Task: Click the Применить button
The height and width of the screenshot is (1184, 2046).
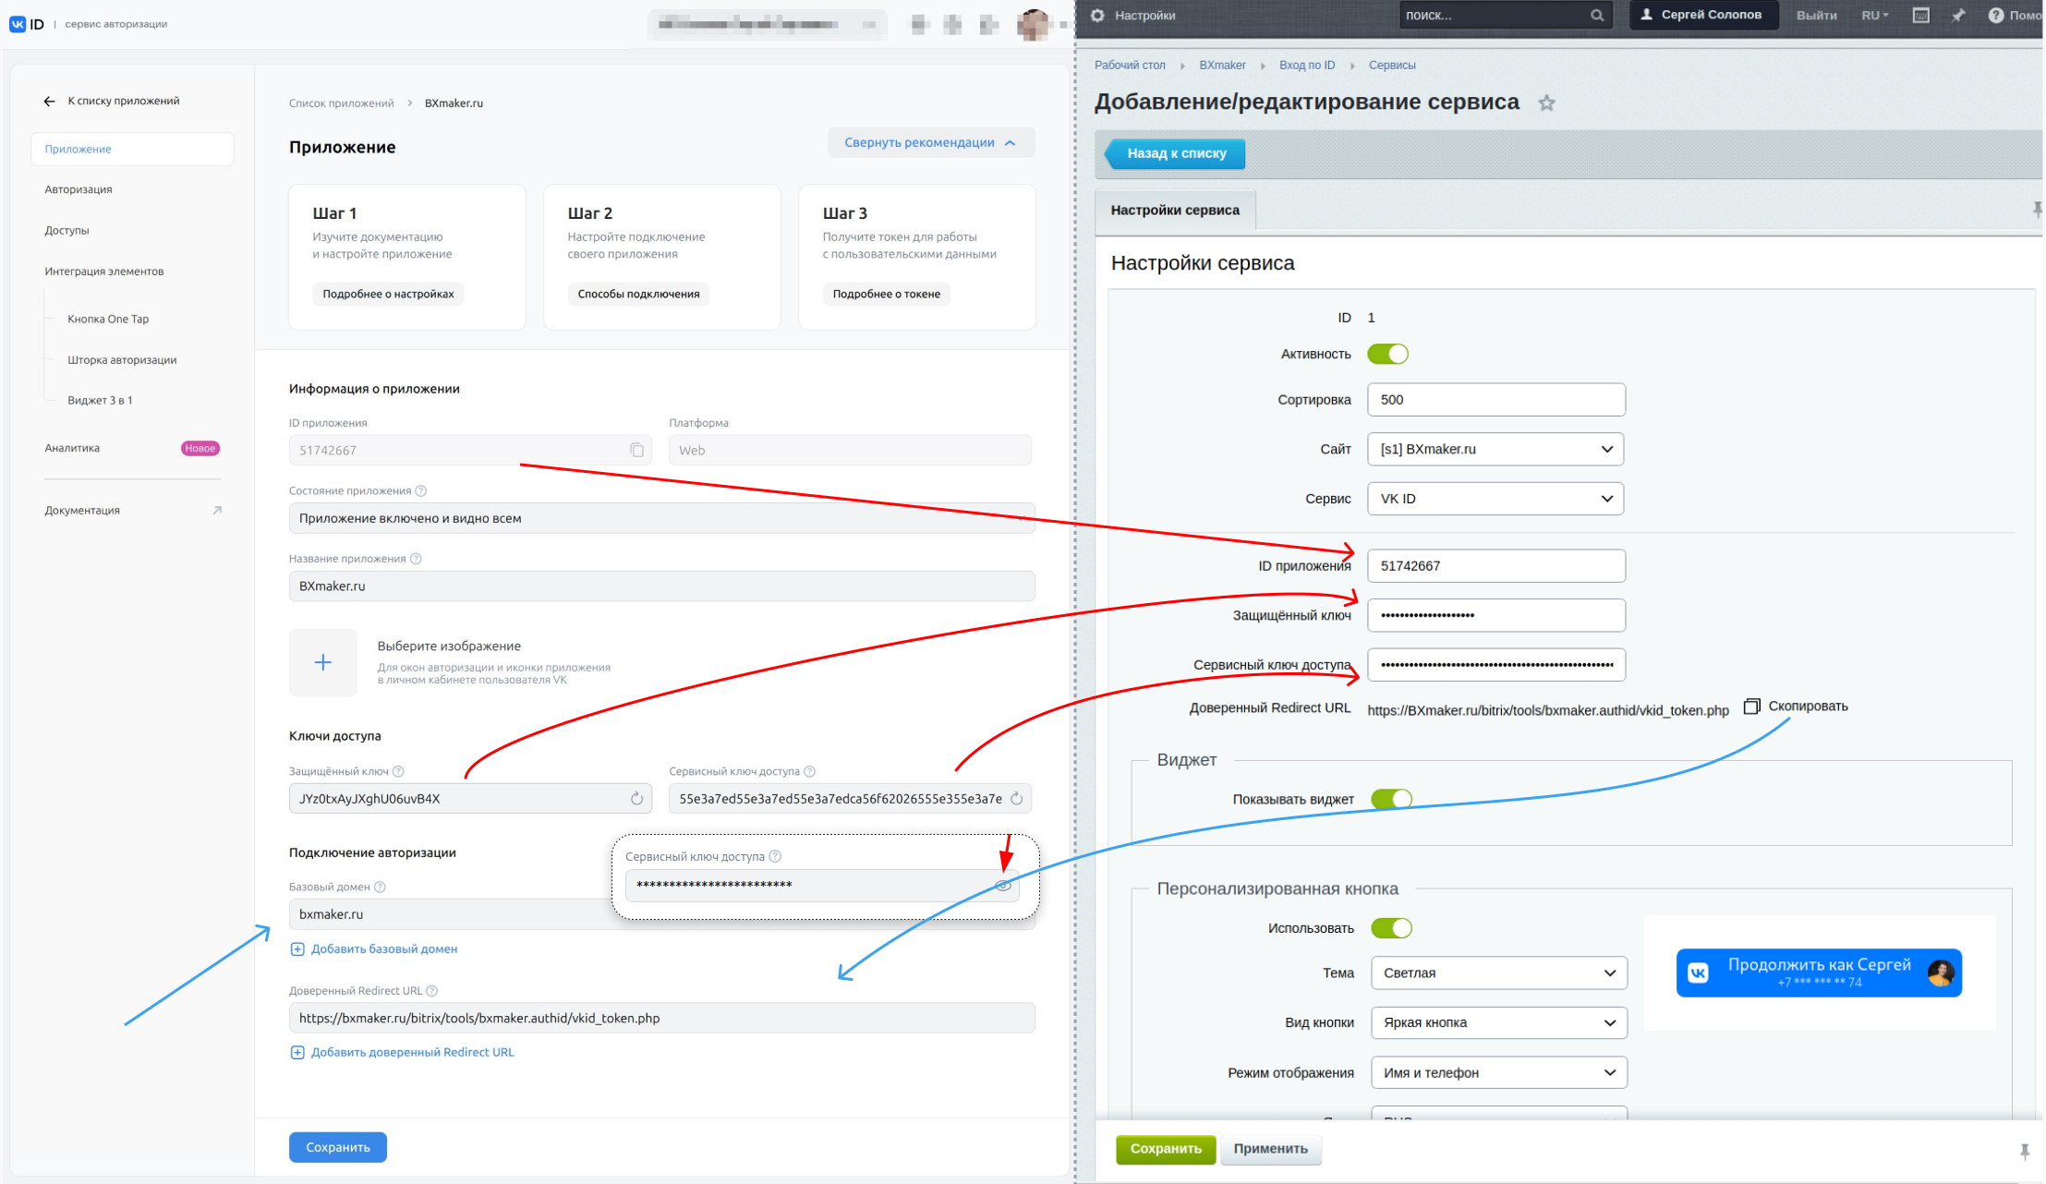Action: tap(1271, 1149)
